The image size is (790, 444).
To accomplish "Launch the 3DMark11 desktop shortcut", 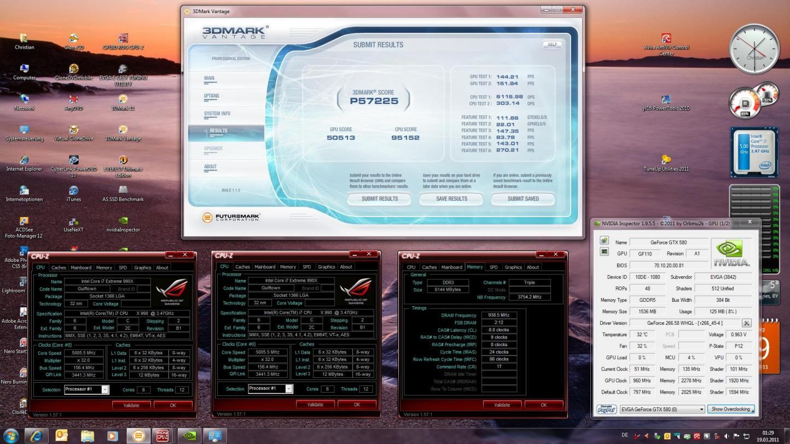I will tap(123, 103).
